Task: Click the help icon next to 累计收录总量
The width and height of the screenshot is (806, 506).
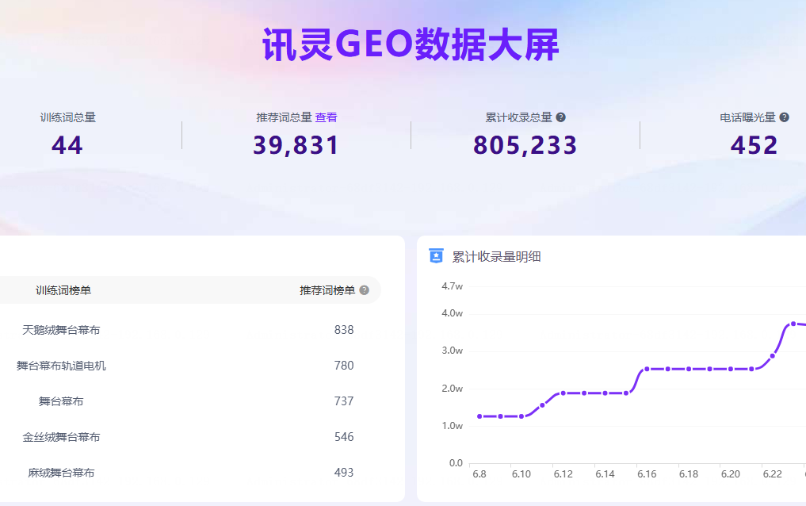Action: click(x=561, y=117)
